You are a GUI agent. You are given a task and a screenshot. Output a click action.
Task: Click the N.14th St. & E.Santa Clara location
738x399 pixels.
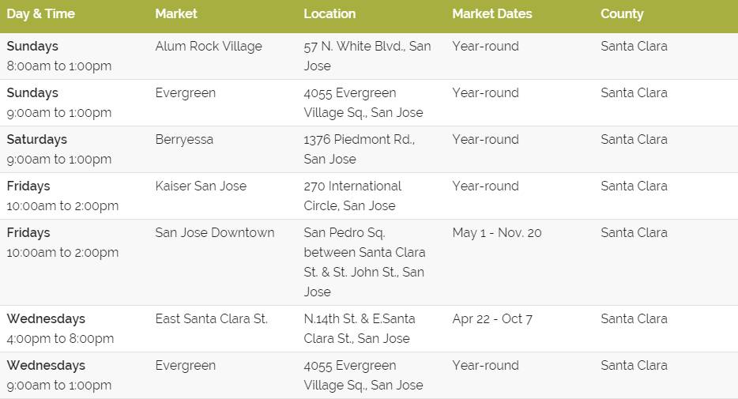click(359, 329)
